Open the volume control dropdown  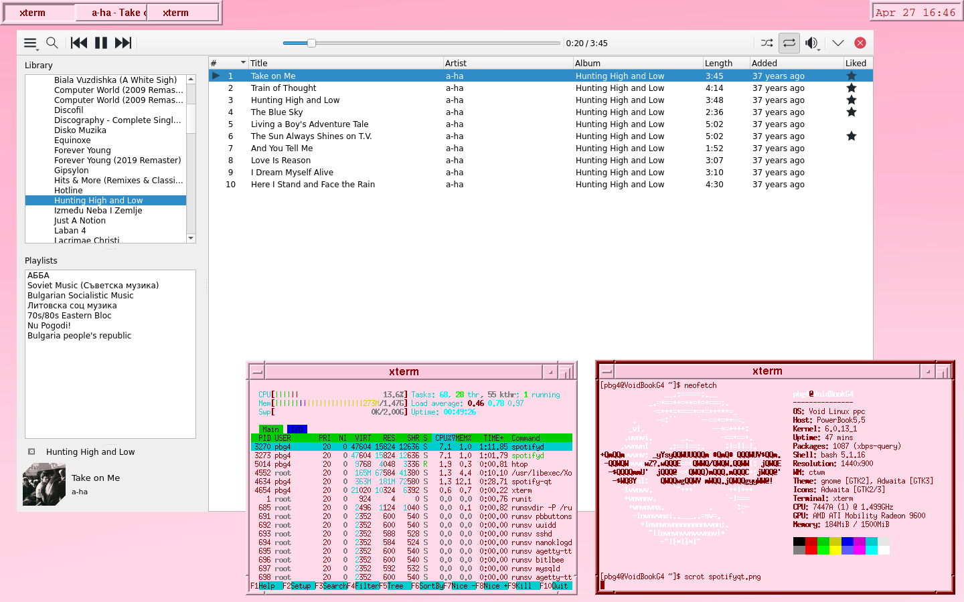point(812,43)
